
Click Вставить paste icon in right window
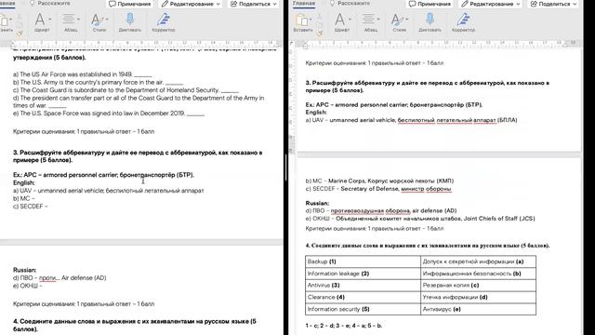click(x=302, y=20)
